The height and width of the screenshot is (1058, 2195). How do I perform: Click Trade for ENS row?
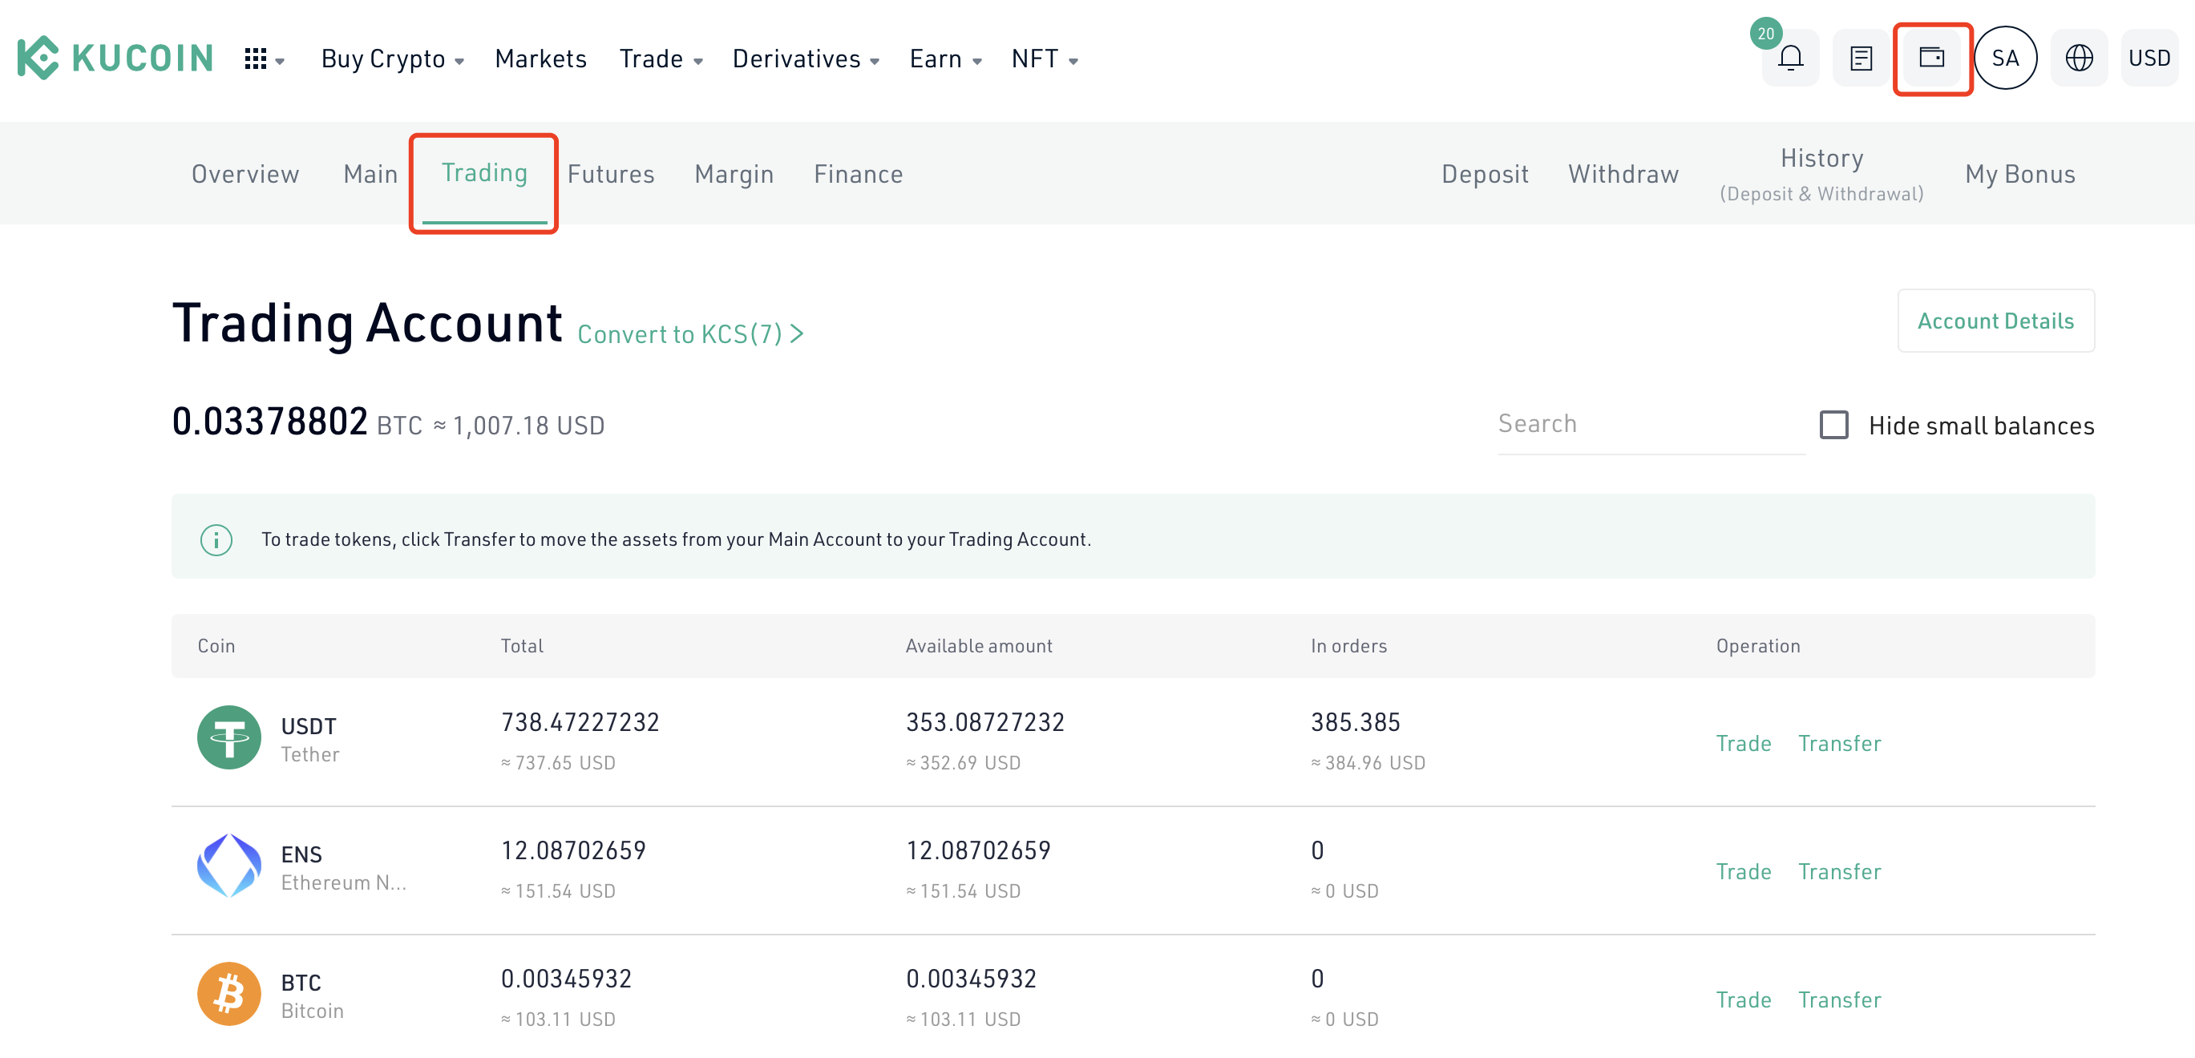(1744, 871)
